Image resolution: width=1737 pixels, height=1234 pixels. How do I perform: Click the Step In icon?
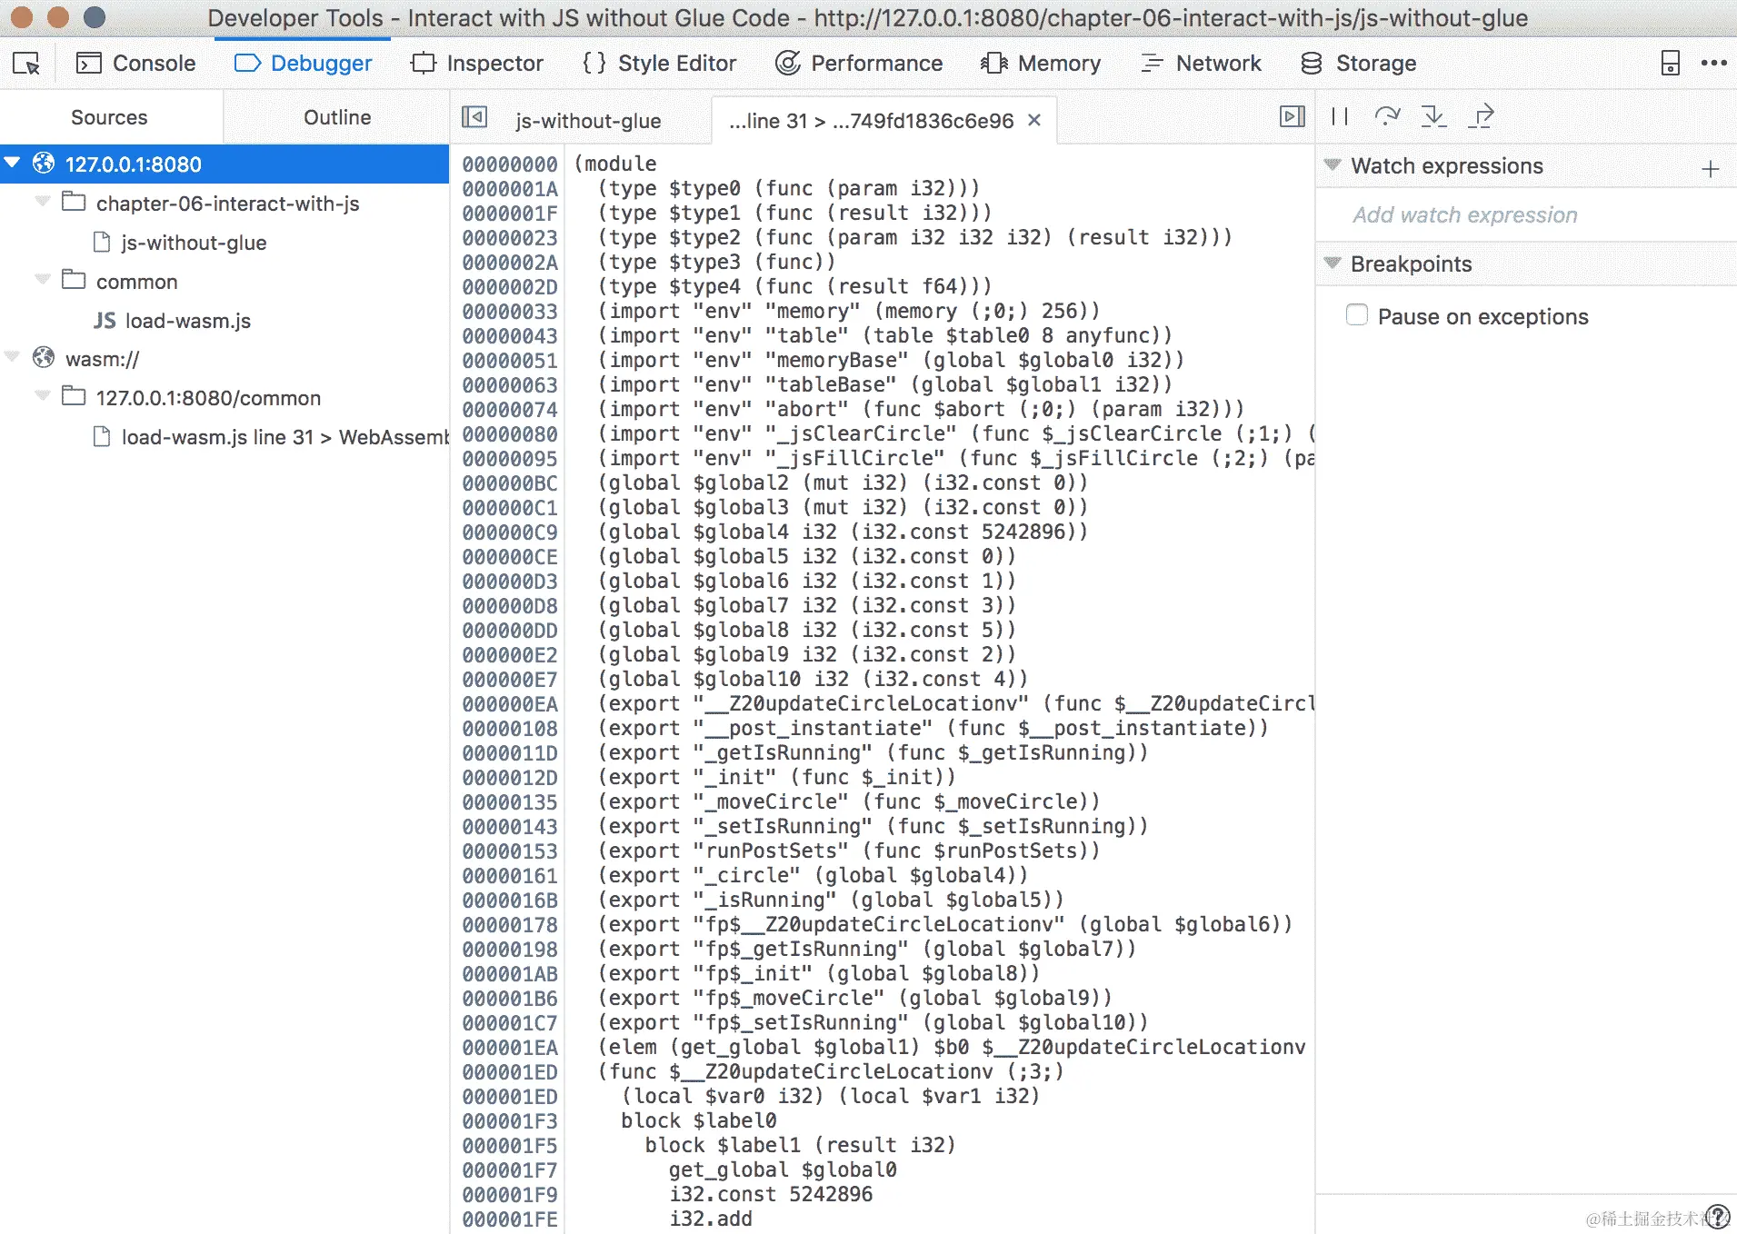tap(1433, 116)
